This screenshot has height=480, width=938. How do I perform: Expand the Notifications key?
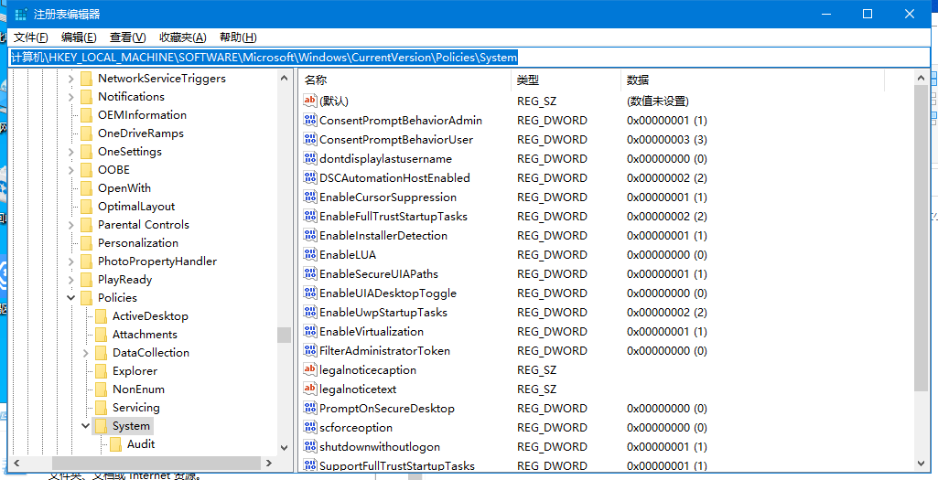click(71, 97)
